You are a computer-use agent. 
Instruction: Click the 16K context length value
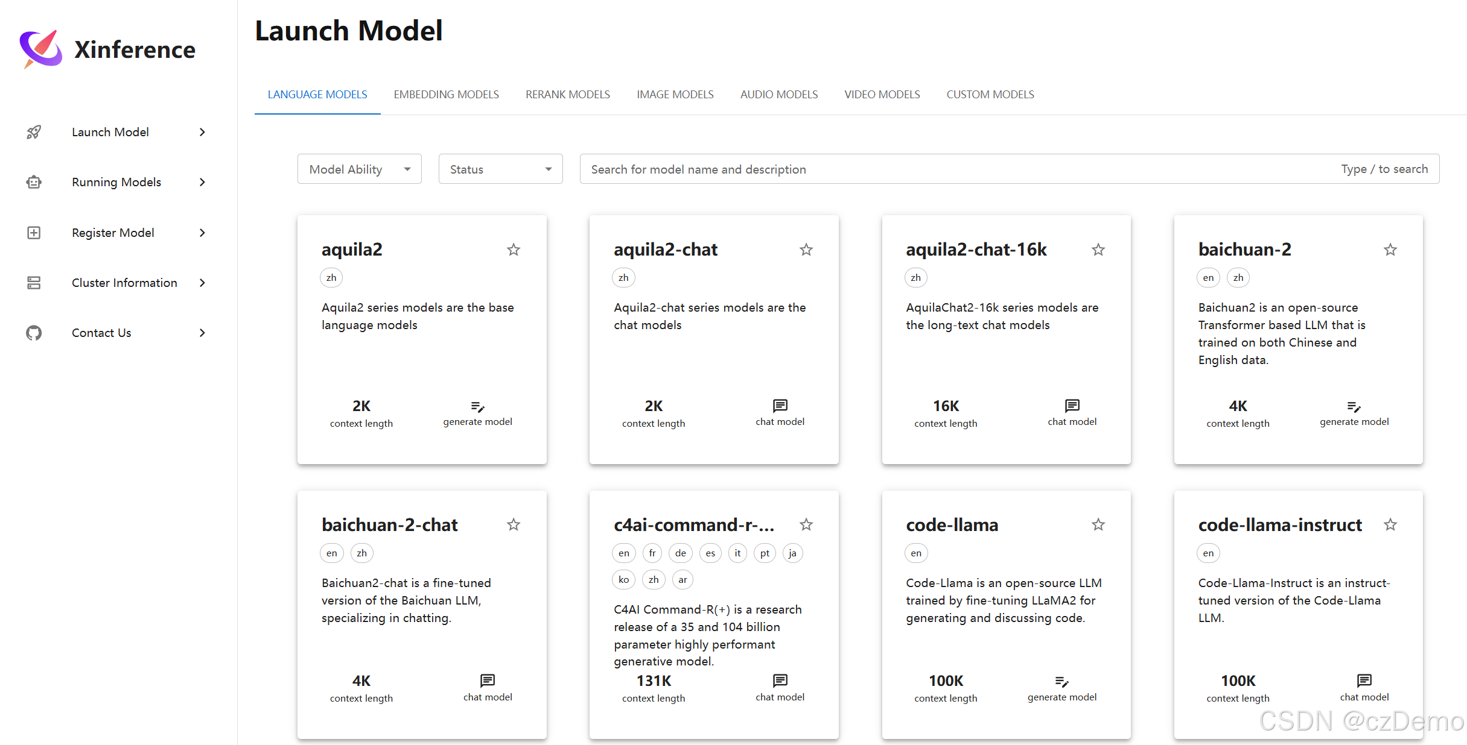pos(946,406)
